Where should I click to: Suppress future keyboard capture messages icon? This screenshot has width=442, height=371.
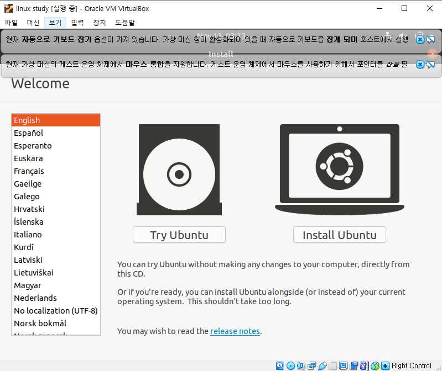pos(431,39)
